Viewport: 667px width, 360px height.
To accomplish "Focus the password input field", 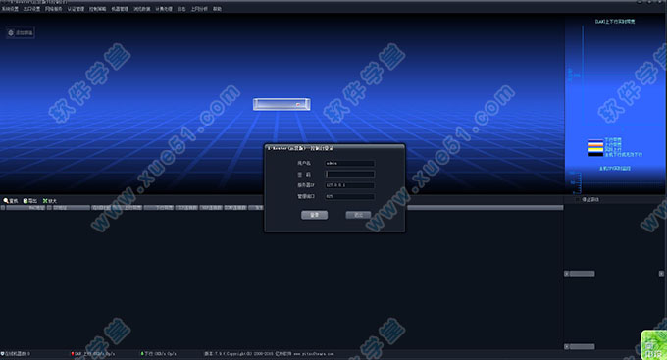I will click(x=349, y=174).
